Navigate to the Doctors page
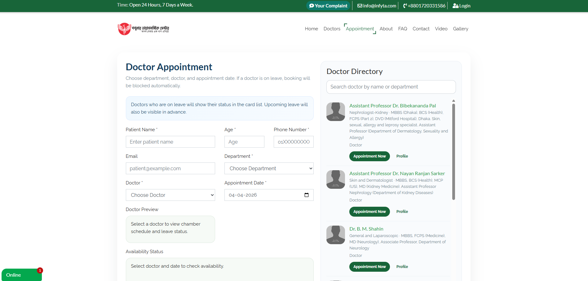 point(332,29)
